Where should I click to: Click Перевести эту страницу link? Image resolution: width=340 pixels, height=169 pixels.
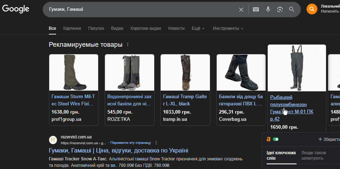(x=130, y=143)
